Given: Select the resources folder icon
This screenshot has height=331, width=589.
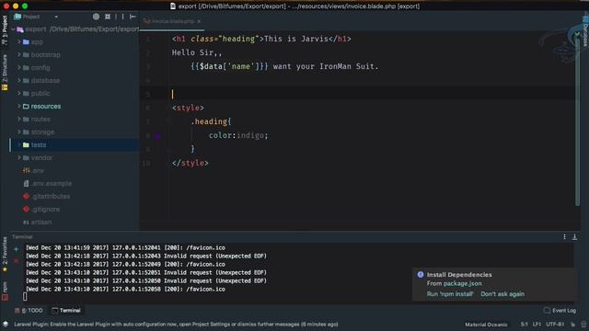Looking at the screenshot, I should click(x=26, y=107).
